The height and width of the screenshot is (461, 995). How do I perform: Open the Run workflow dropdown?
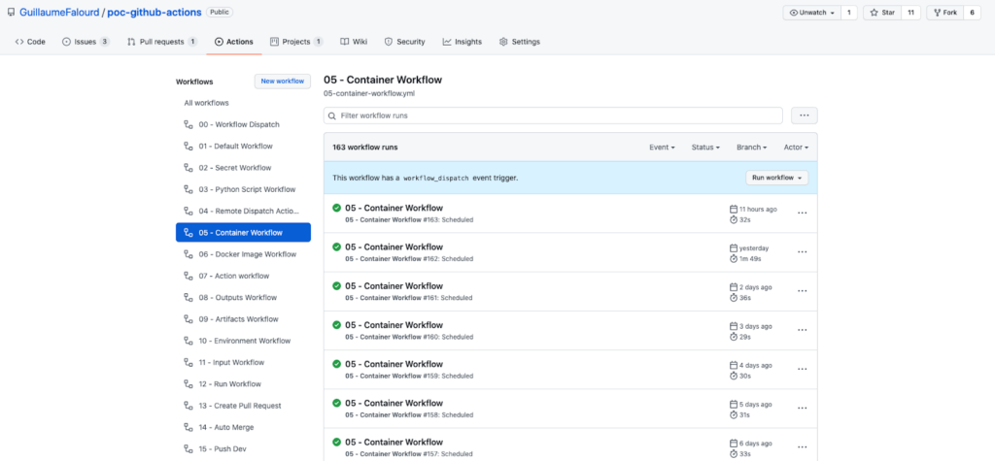tap(776, 178)
